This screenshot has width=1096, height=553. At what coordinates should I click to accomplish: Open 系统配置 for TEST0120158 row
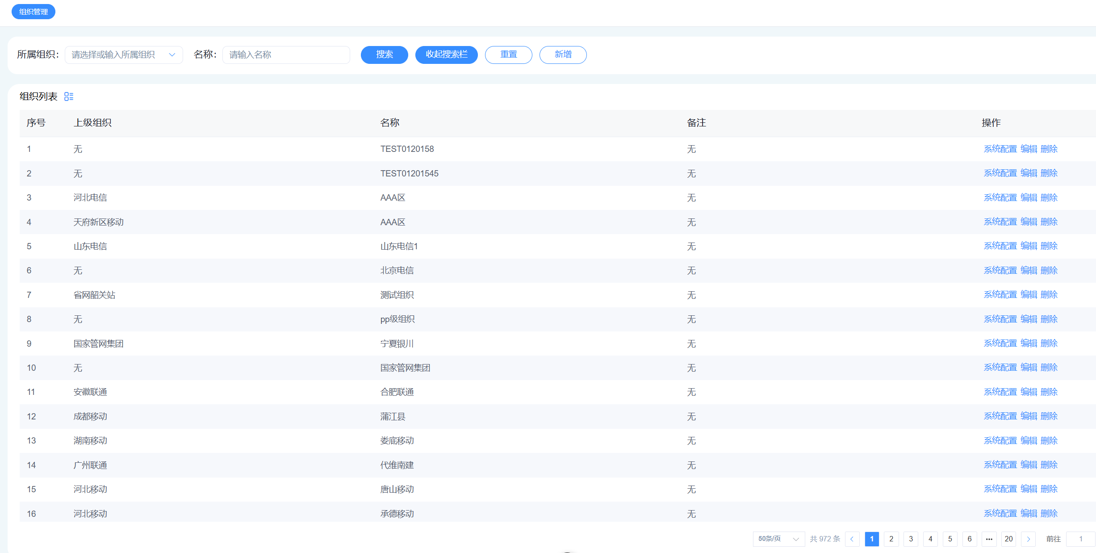[x=1000, y=149]
